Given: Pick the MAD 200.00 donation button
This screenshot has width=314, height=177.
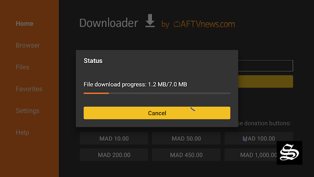Looking at the screenshot, I should pyautogui.click(x=114, y=155).
